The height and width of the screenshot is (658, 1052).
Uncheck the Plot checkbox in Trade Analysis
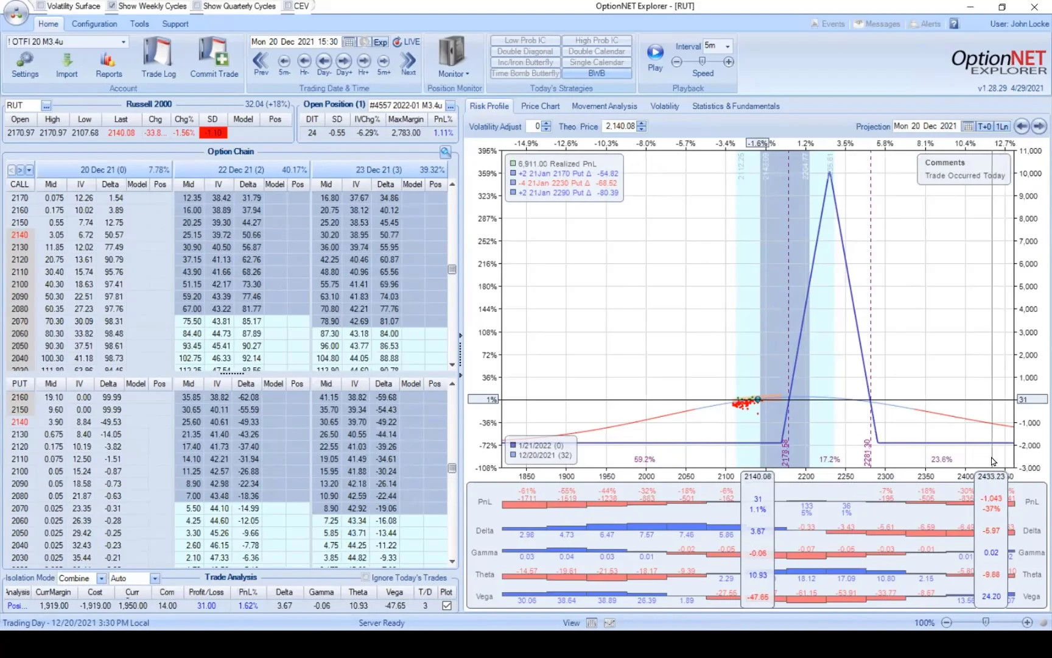point(447,606)
